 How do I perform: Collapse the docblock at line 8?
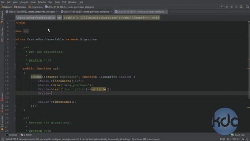tap(15, 48)
